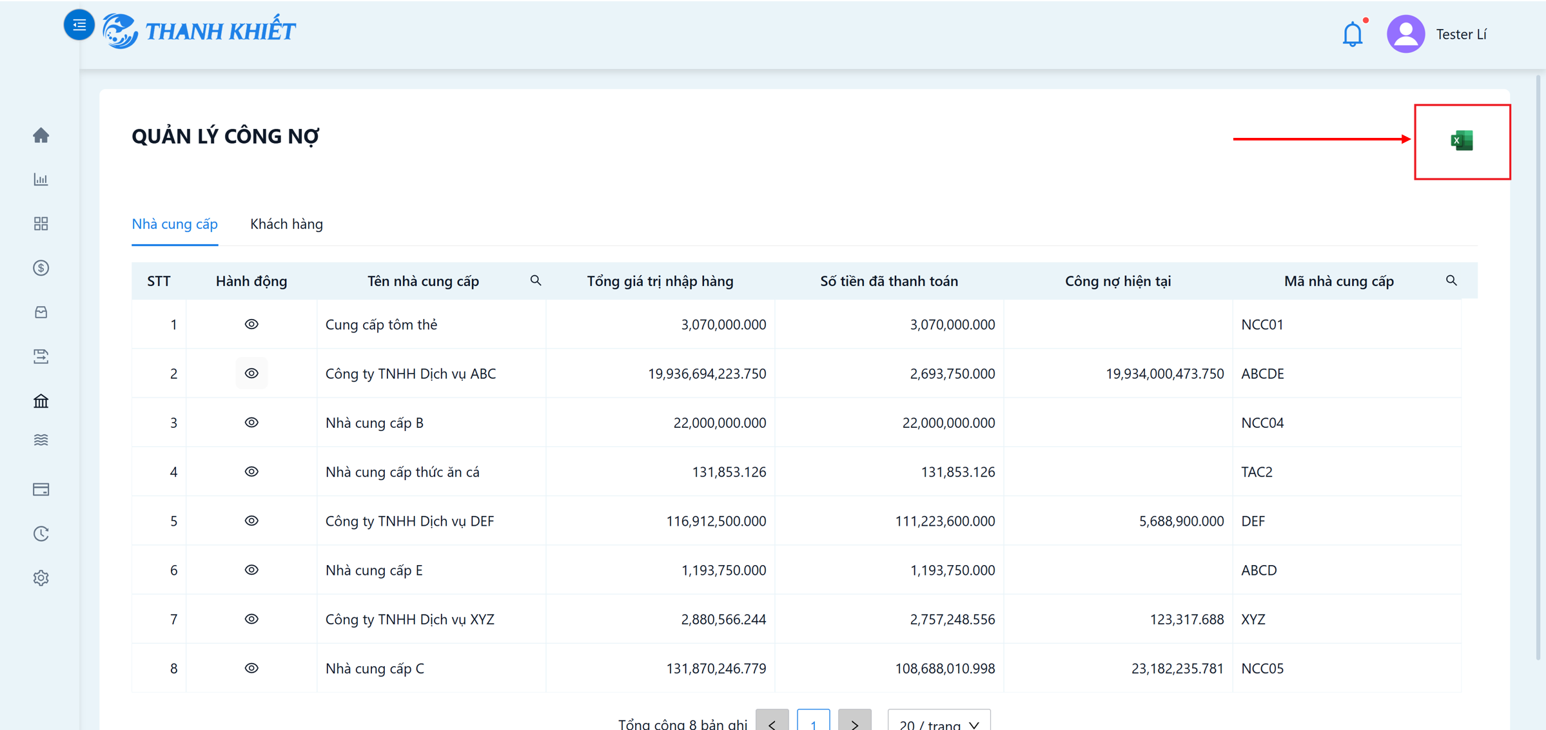Open the transfer list sidebar icon

[x=41, y=356]
